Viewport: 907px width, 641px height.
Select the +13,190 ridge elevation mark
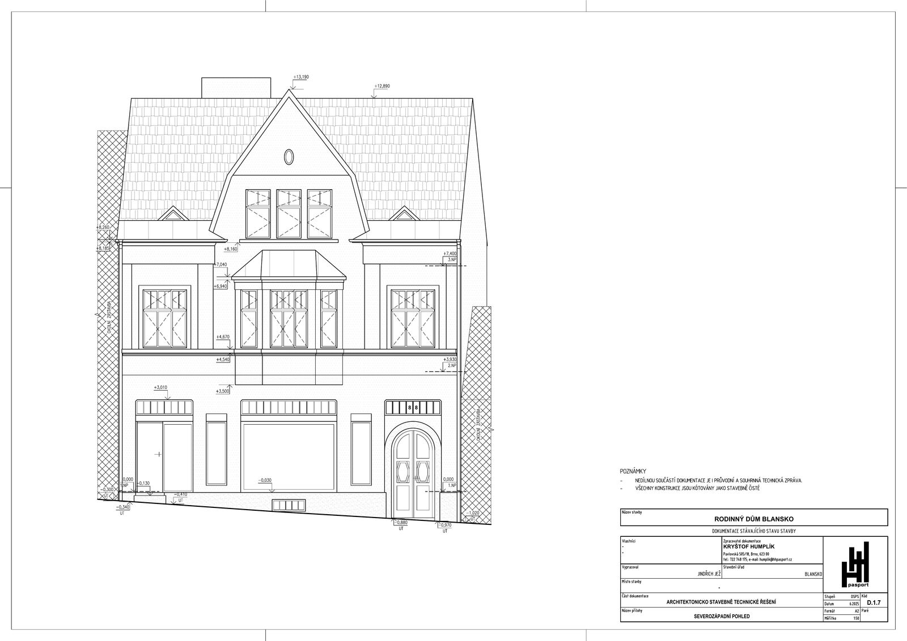301,77
